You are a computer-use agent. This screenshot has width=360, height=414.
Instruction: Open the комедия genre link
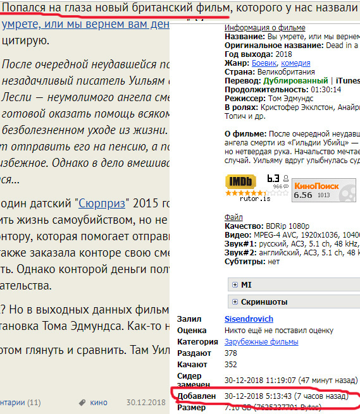[295, 63]
